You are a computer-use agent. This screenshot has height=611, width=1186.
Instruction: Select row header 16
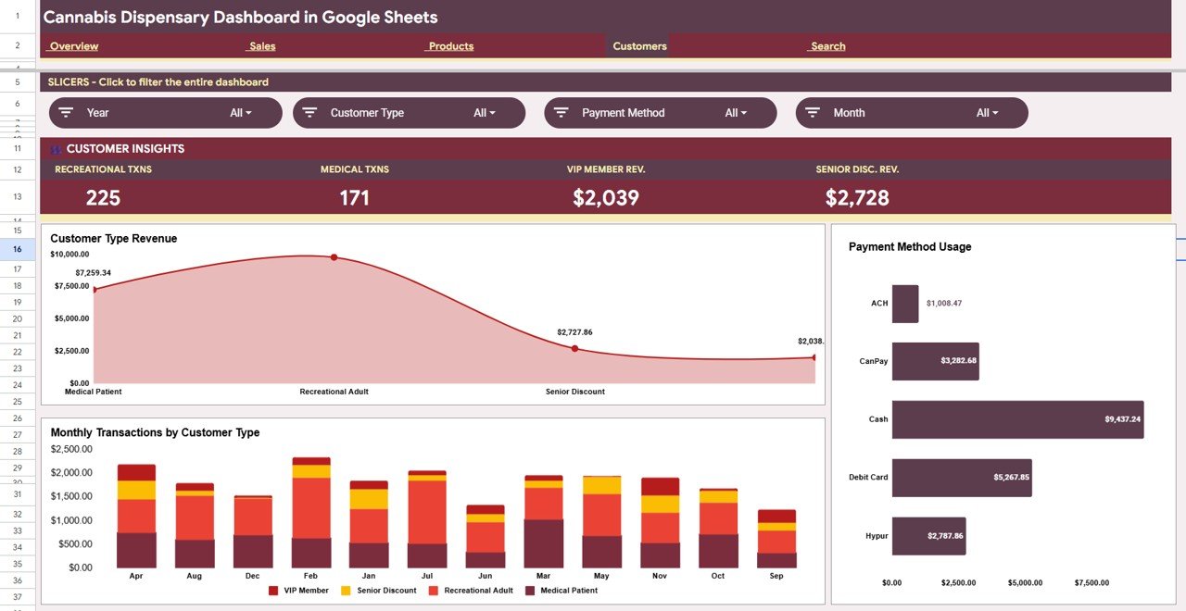coord(18,249)
